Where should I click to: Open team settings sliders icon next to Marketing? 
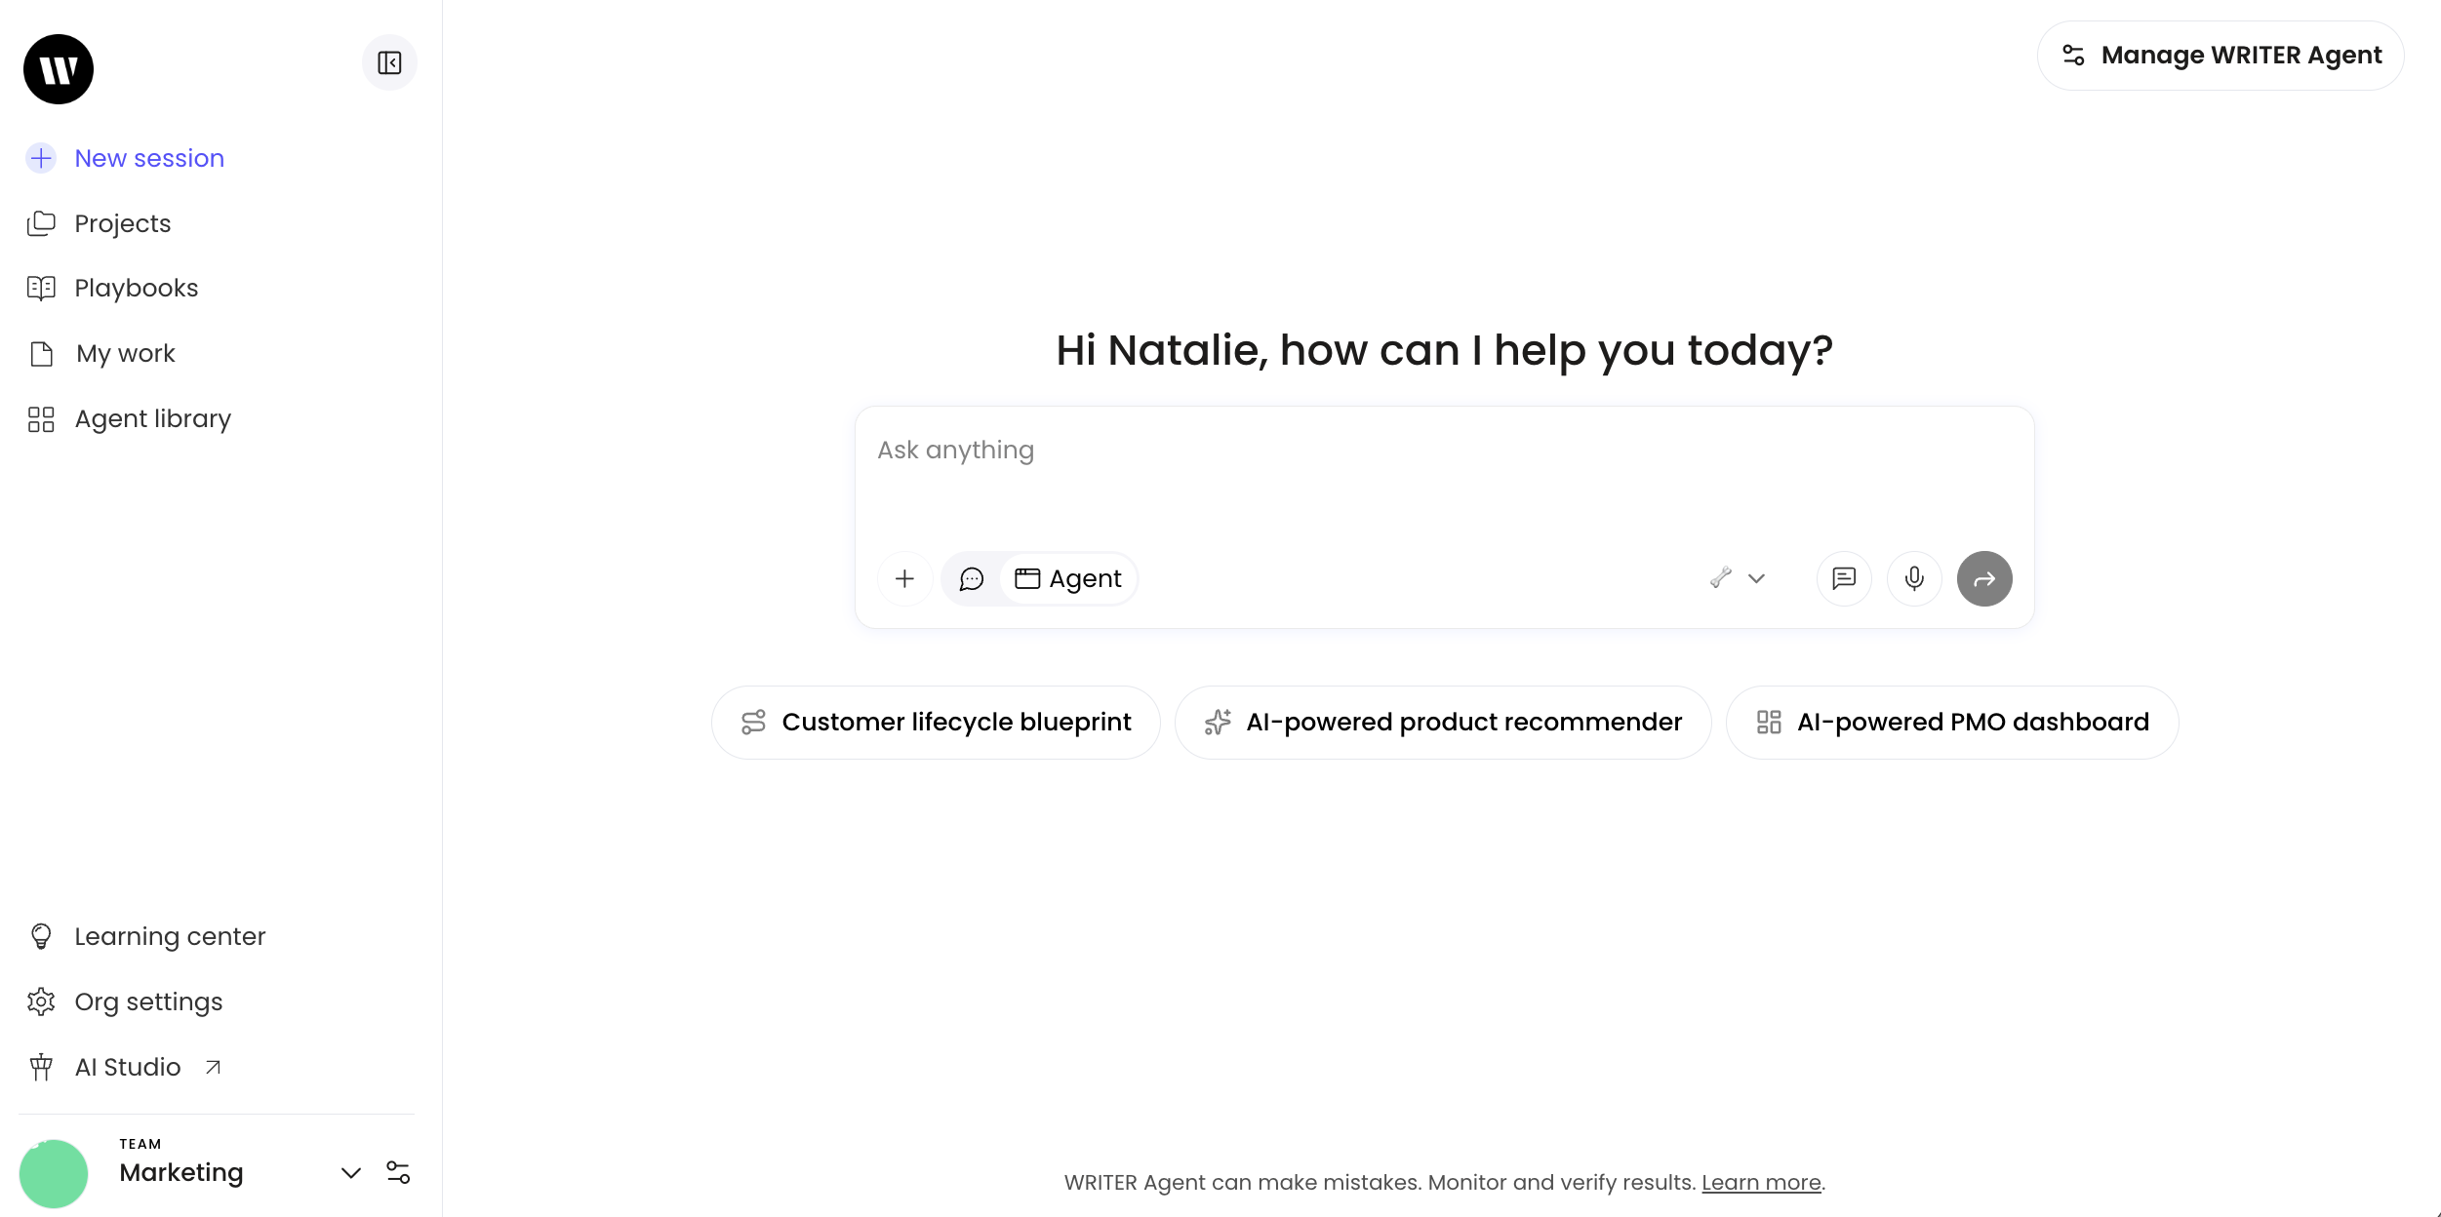[x=398, y=1172]
